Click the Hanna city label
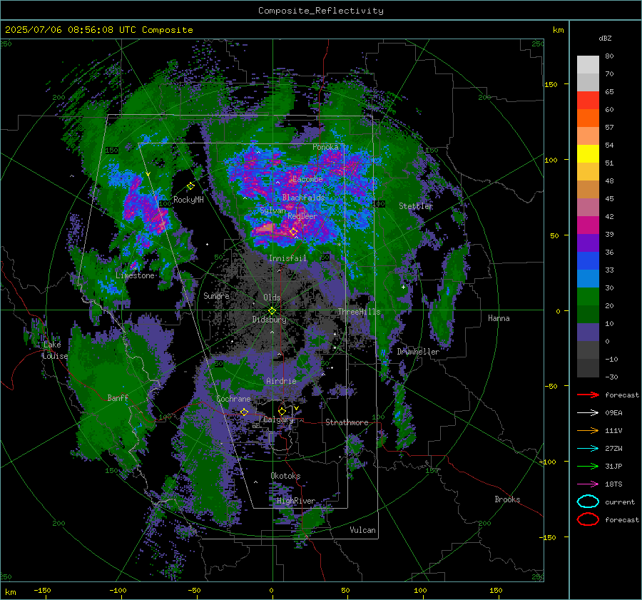Viewport: 642px width, 600px height. pyautogui.click(x=499, y=318)
